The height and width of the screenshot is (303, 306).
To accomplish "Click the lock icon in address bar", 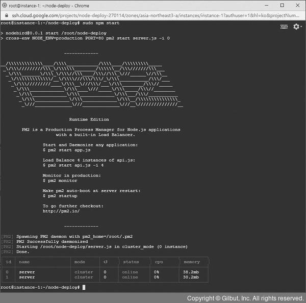I will tap(7, 15).
